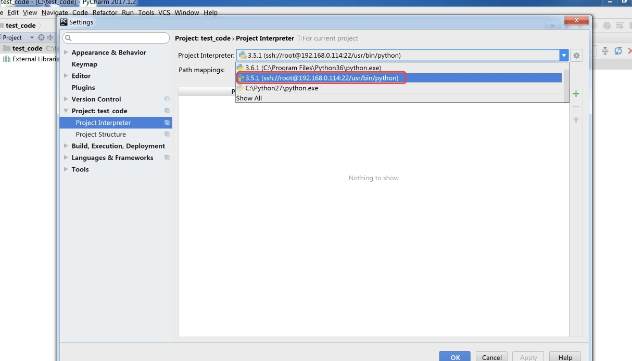Choose the C:\Python27\python.exe interpreter option
This screenshot has width=632, height=361.
[399, 88]
